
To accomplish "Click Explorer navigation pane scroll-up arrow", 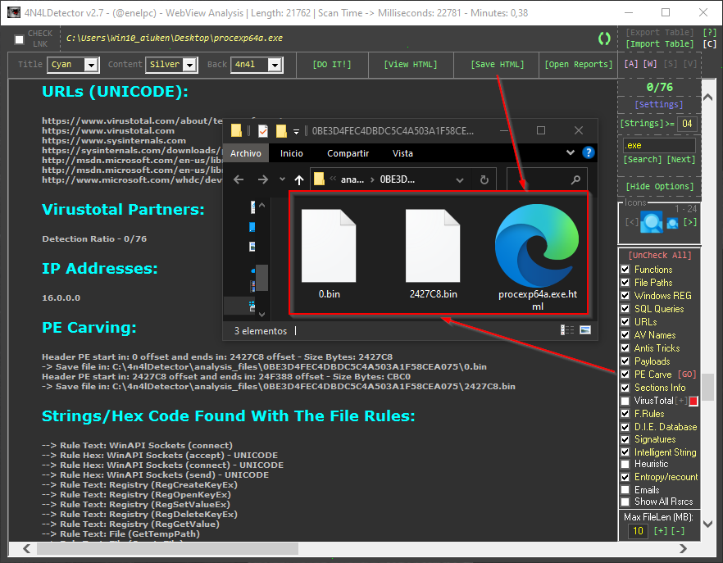I will (x=262, y=205).
